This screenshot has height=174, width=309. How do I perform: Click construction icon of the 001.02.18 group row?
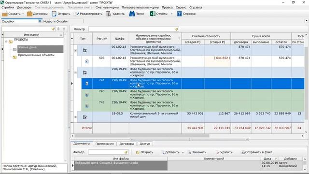85,50
